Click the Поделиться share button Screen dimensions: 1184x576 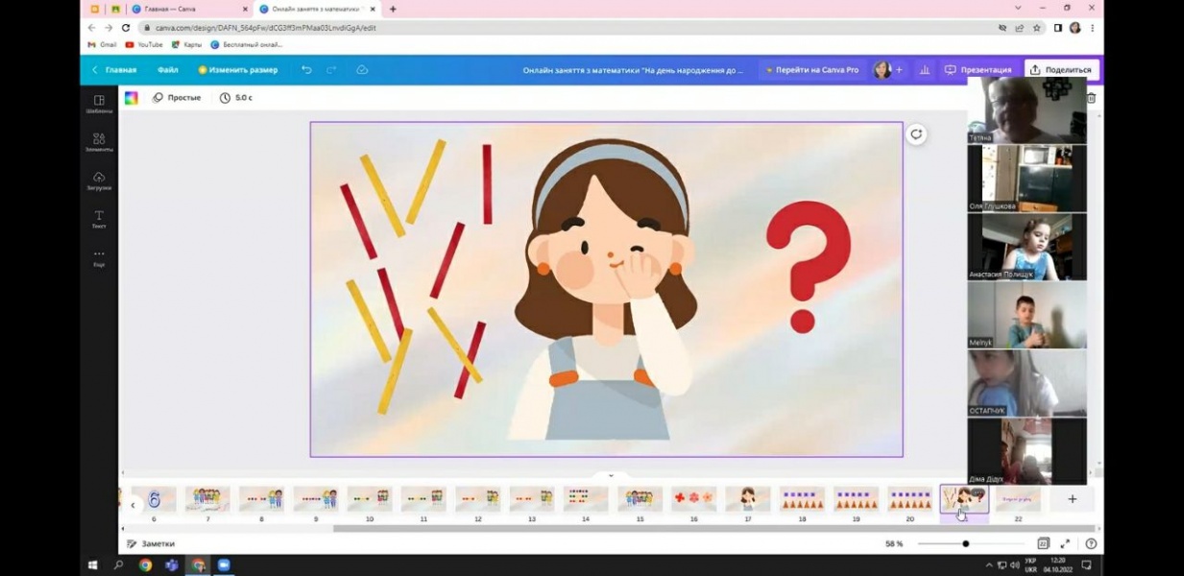coord(1061,70)
